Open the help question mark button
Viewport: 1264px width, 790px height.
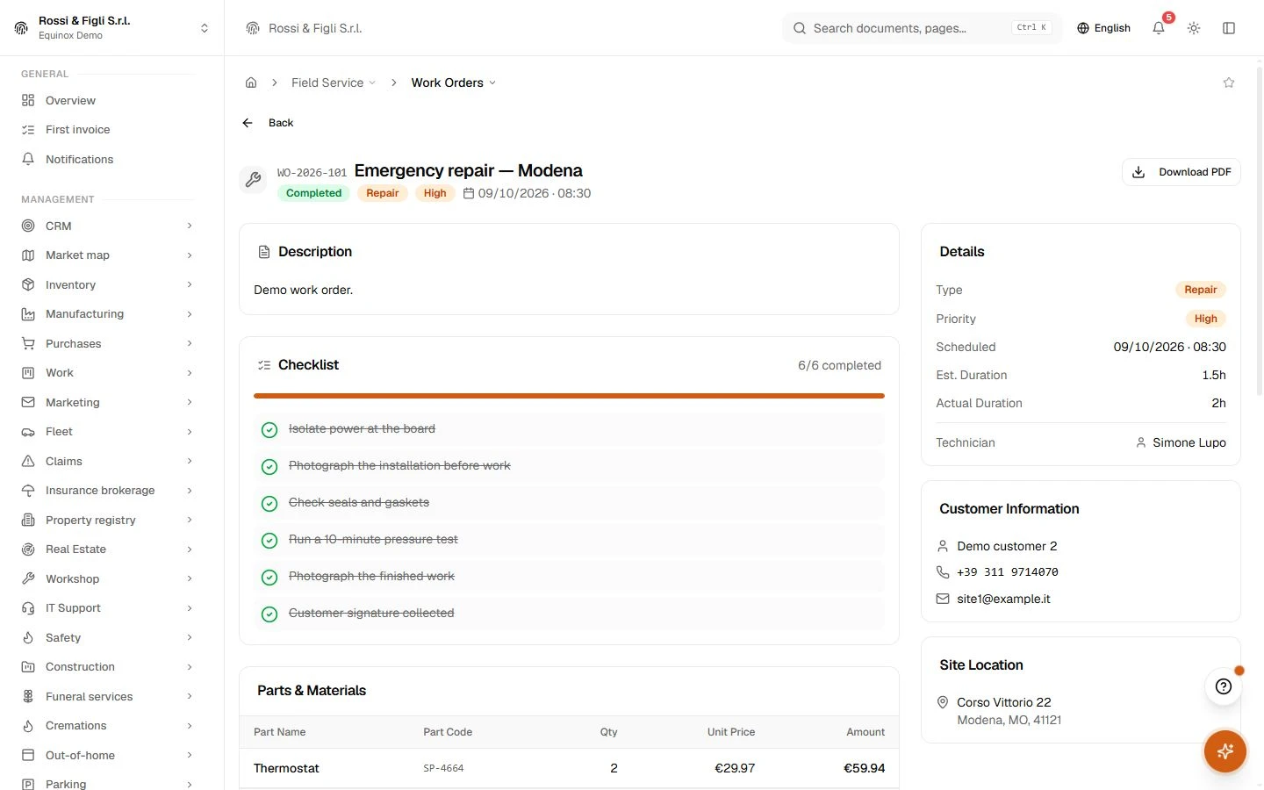pos(1224,686)
